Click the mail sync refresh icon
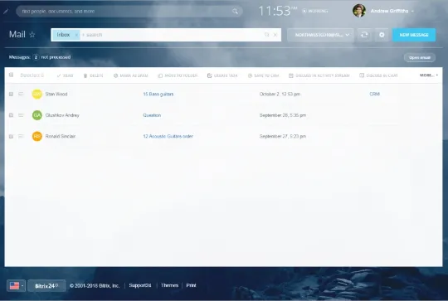This screenshot has width=448, height=301. click(x=364, y=35)
